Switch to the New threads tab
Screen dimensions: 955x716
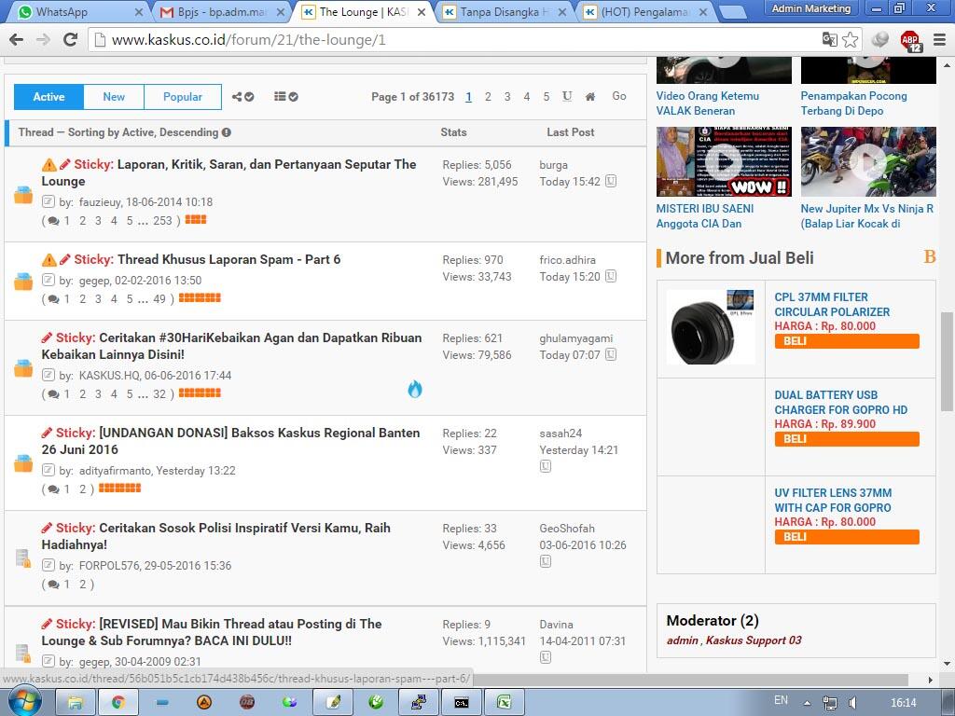click(114, 97)
